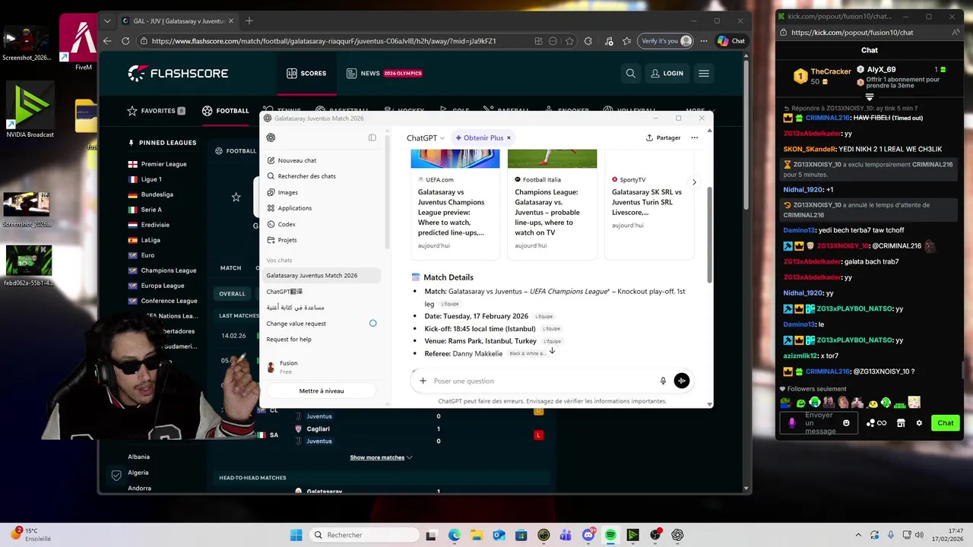Screen dimensions: 973x547
Task: Click the ChatGPT conversation scrollbar
Action: [x=710, y=236]
